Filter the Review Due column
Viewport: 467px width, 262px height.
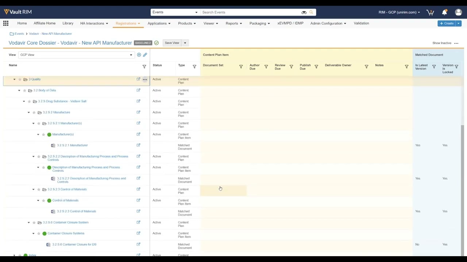tap(291, 67)
